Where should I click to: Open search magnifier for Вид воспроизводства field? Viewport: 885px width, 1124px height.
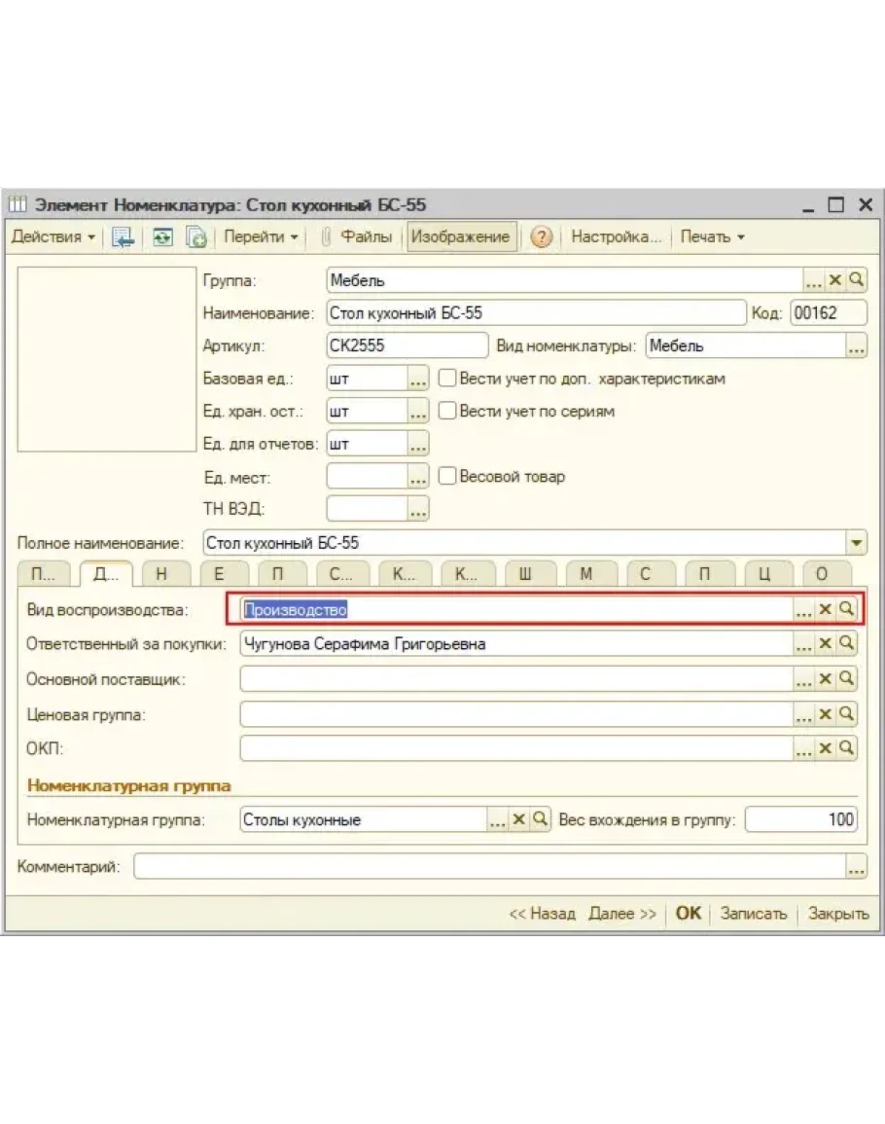846,609
